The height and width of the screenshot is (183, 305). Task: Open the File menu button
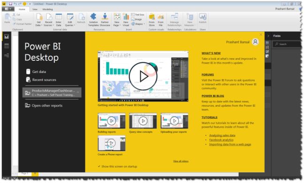(8, 9)
